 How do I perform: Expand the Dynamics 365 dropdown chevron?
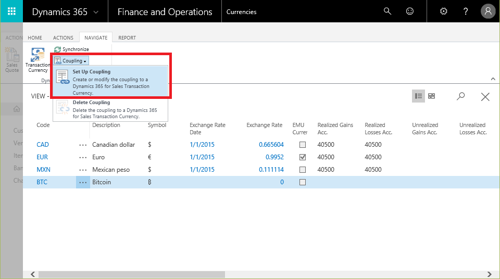pyautogui.click(x=96, y=12)
